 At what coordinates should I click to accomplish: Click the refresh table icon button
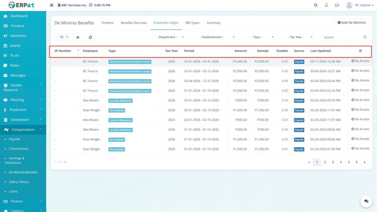pos(90,37)
